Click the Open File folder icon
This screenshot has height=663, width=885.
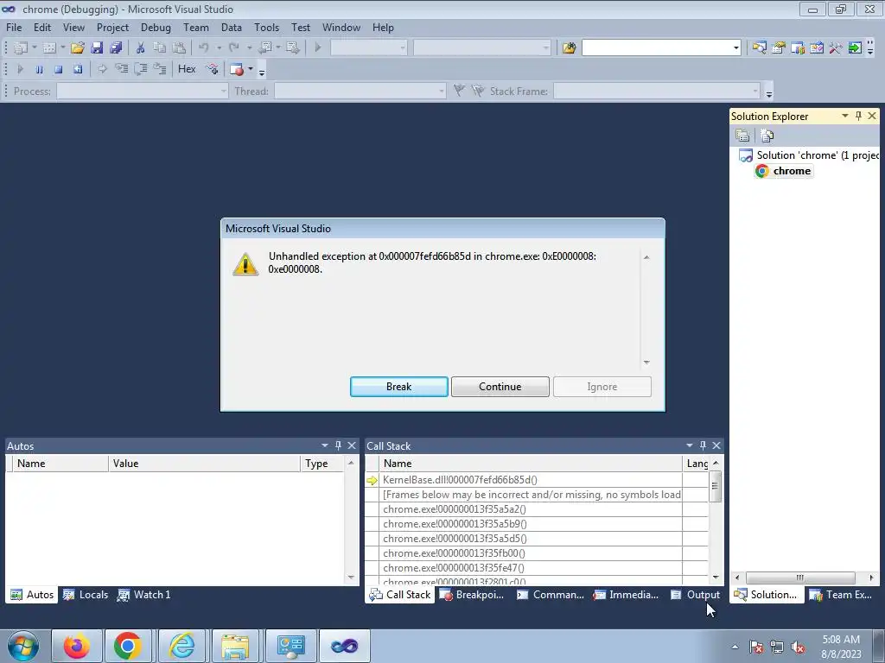pyautogui.click(x=77, y=48)
